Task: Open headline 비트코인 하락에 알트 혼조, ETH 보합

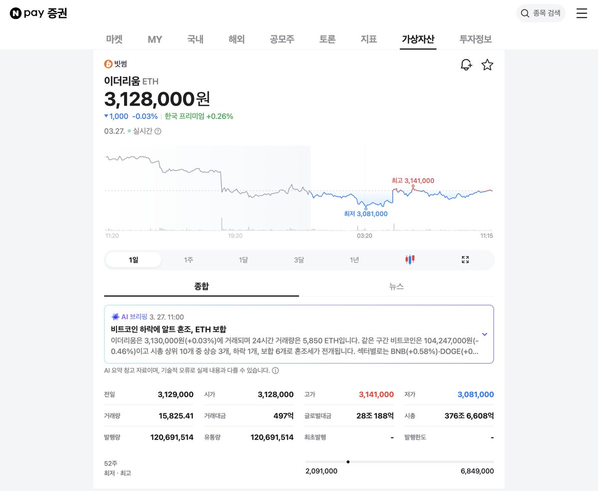Action: click(168, 329)
